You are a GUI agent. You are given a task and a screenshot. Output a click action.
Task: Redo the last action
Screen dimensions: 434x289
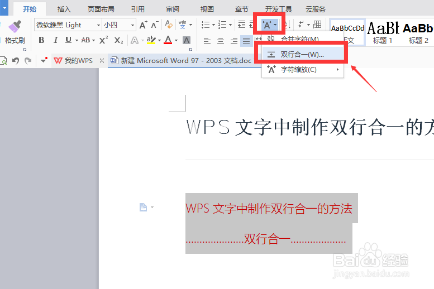click(x=28, y=61)
